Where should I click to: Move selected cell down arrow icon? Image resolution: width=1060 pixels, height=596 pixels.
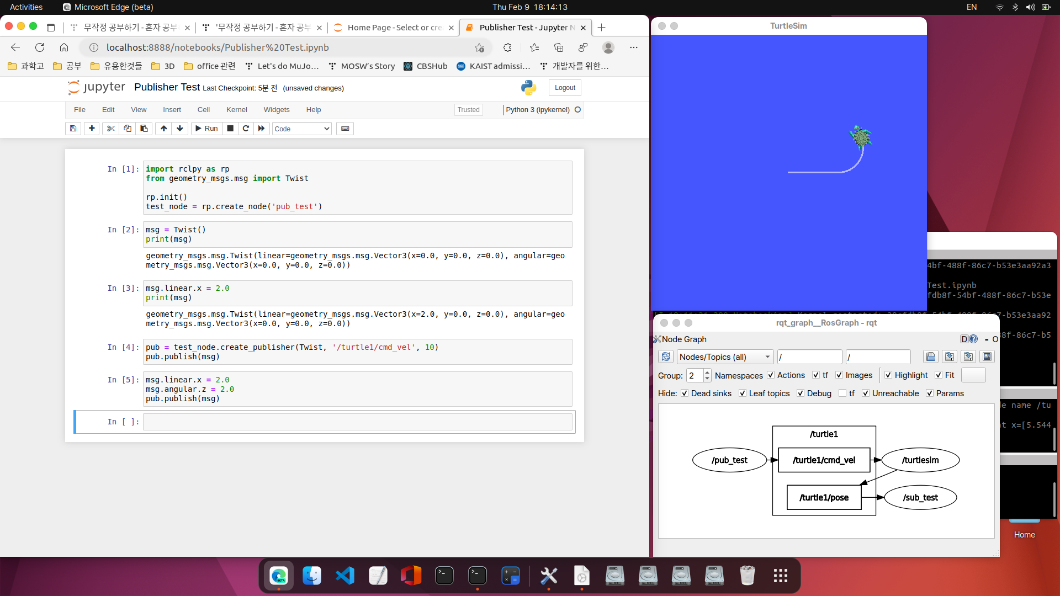point(180,129)
